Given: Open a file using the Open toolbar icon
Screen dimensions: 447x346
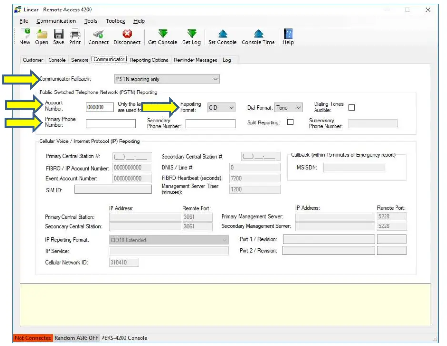Looking at the screenshot, I should 41,36.
